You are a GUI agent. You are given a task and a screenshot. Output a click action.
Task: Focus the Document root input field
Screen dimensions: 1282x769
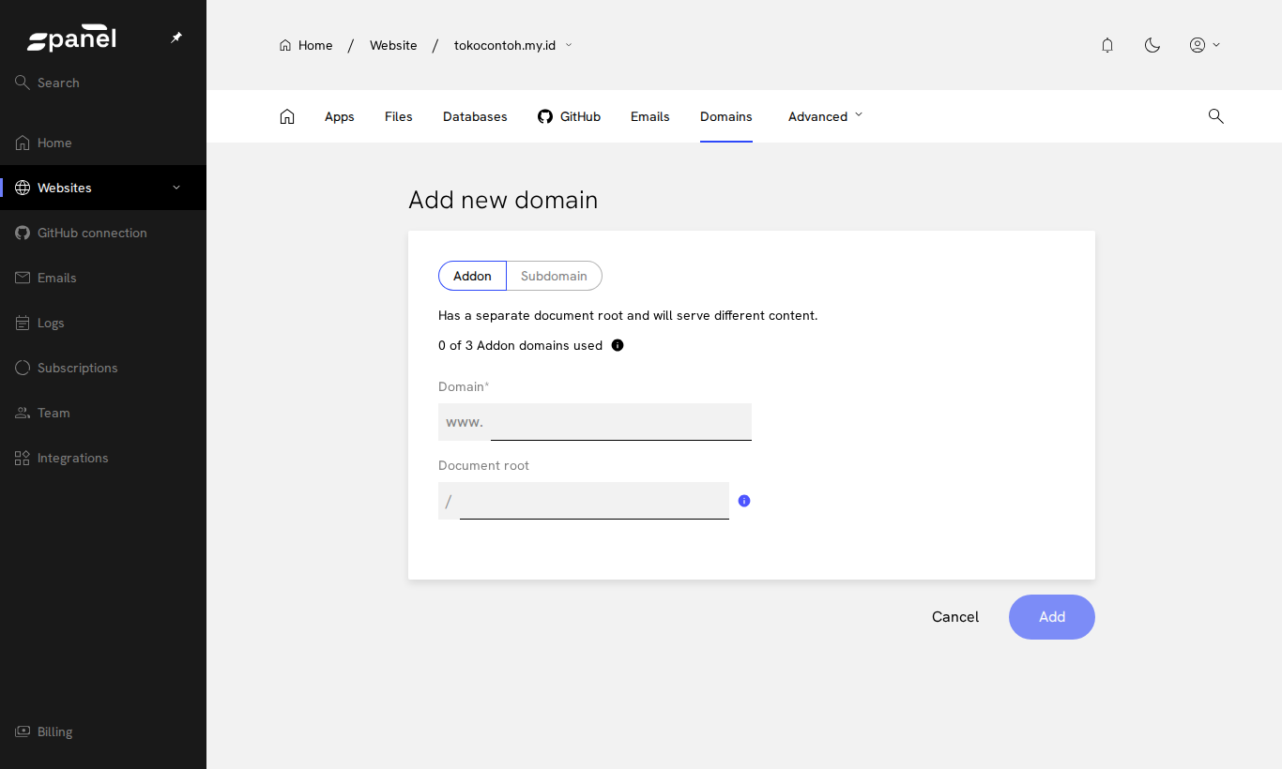(x=594, y=501)
